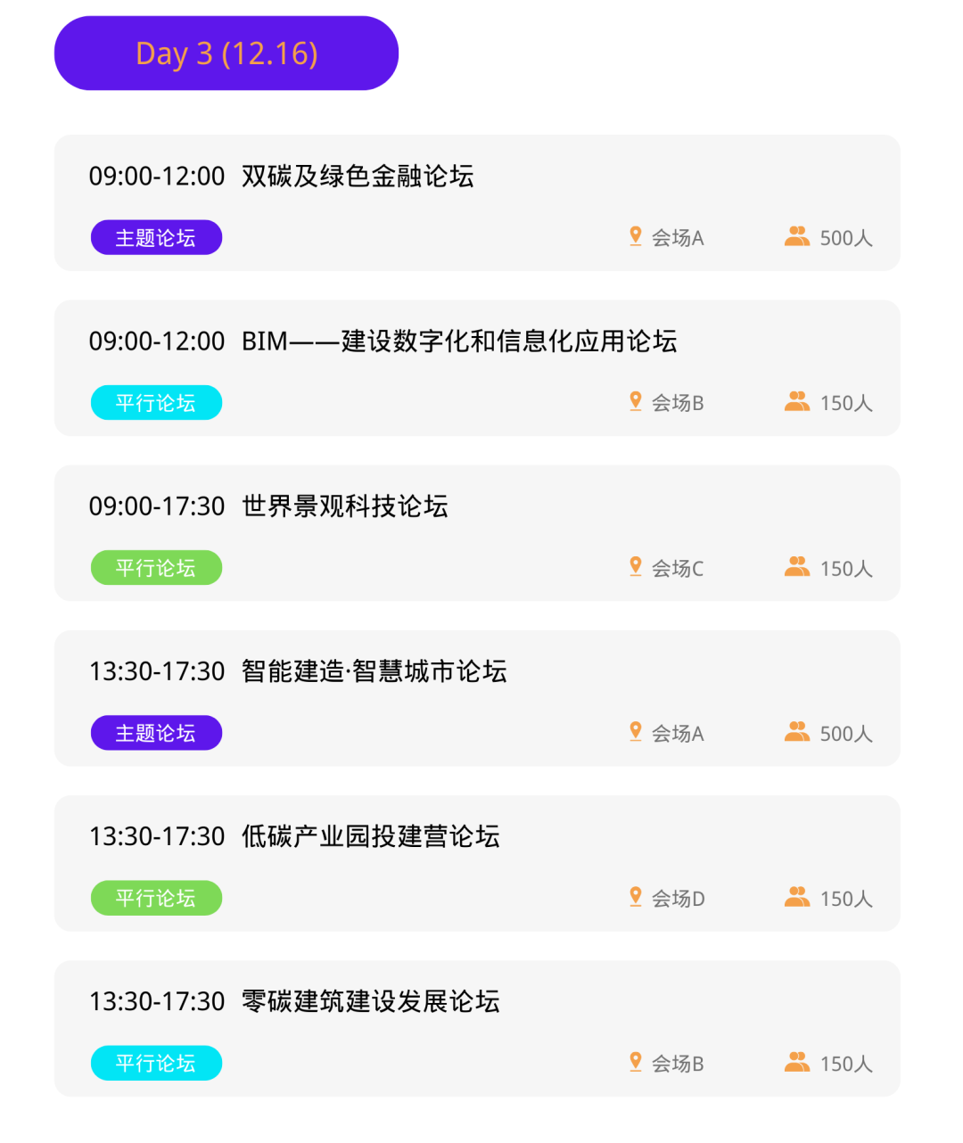Screen dimensions: 963x1143
Task: Click people icon in 低碳产业园投建营论坛 row
Action: tap(797, 897)
